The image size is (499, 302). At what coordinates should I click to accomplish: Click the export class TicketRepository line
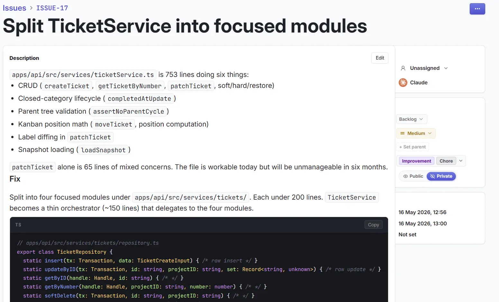pos(65,252)
